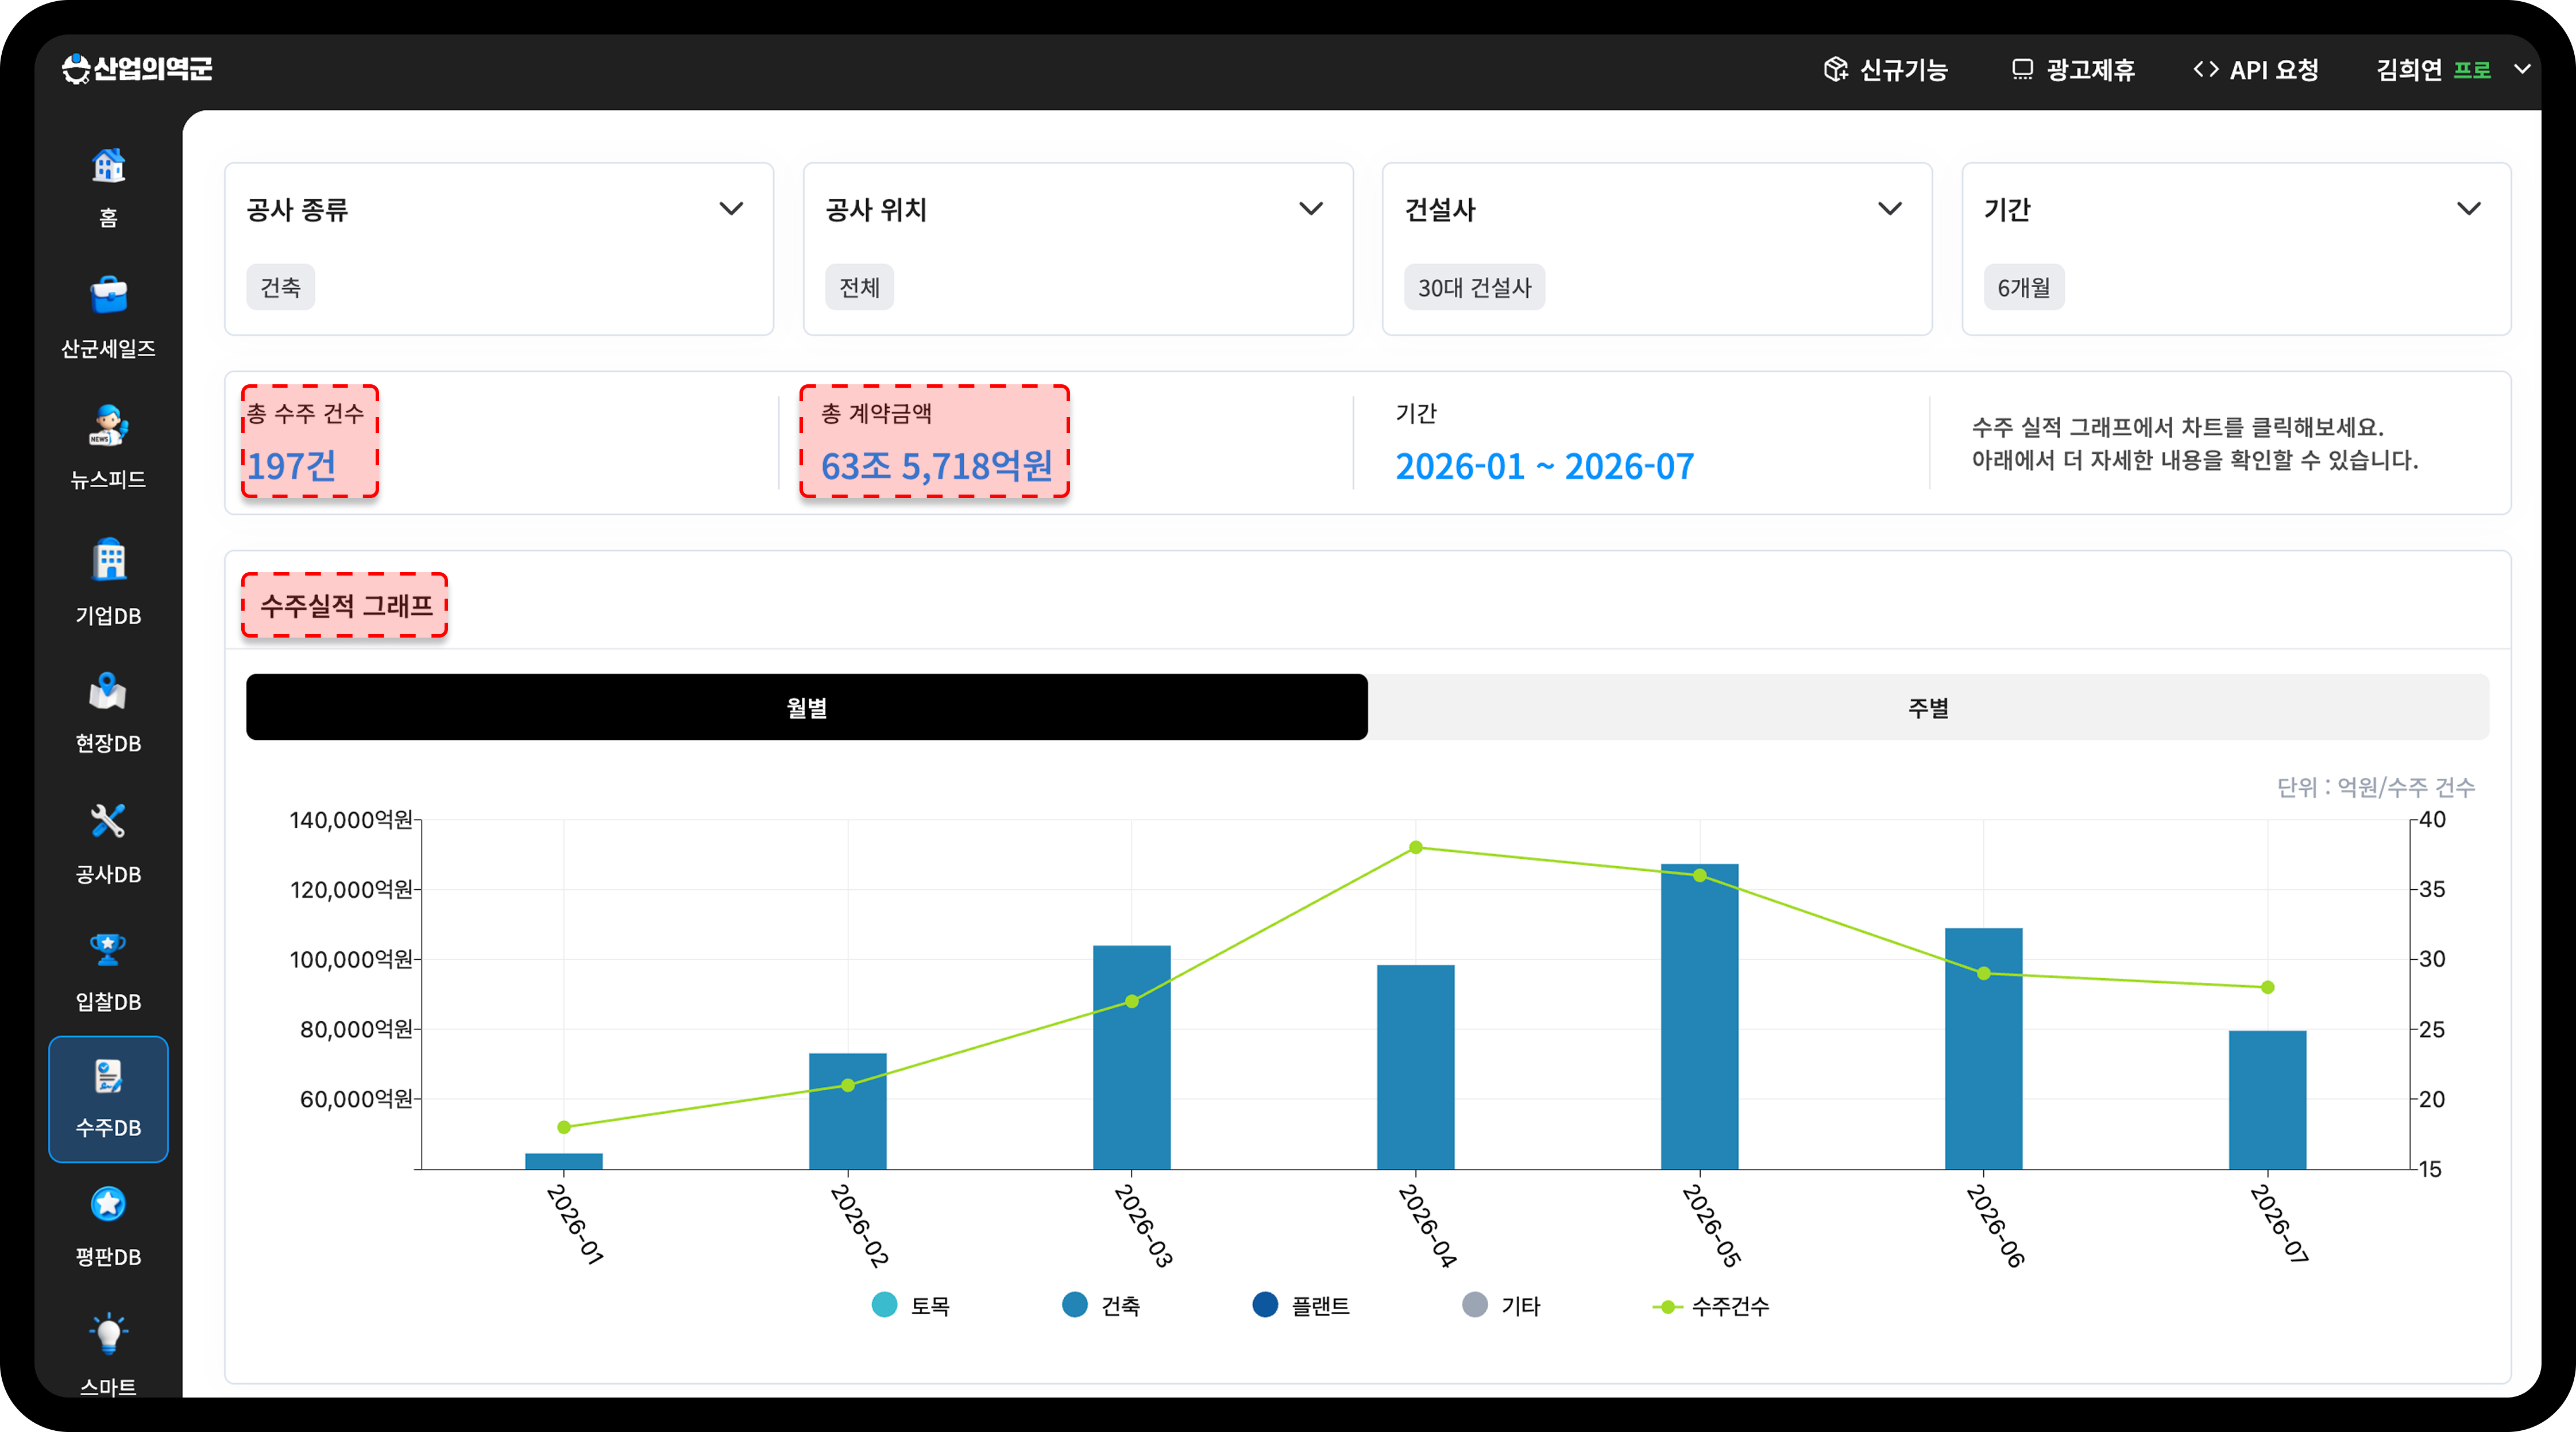Open the 신규기능 menu item
The width and height of the screenshot is (2576, 1432).
tap(1885, 69)
